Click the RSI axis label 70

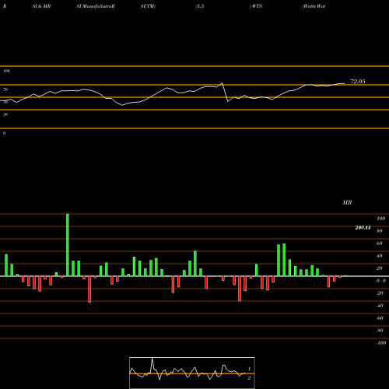pyautogui.click(x=5, y=89)
